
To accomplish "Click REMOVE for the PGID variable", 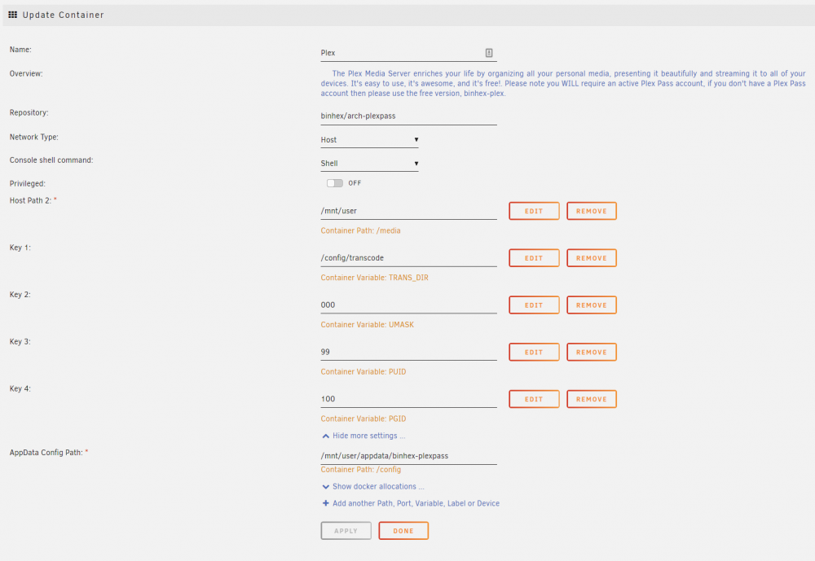I will click(592, 400).
